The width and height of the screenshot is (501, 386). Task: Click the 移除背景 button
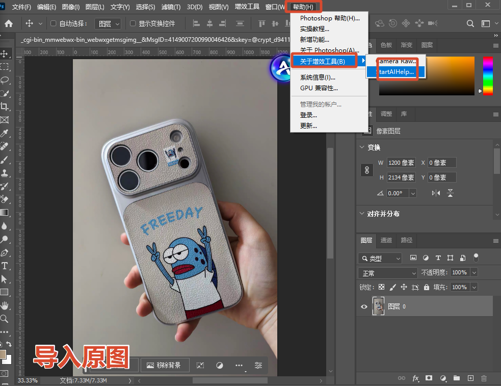(164, 365)
